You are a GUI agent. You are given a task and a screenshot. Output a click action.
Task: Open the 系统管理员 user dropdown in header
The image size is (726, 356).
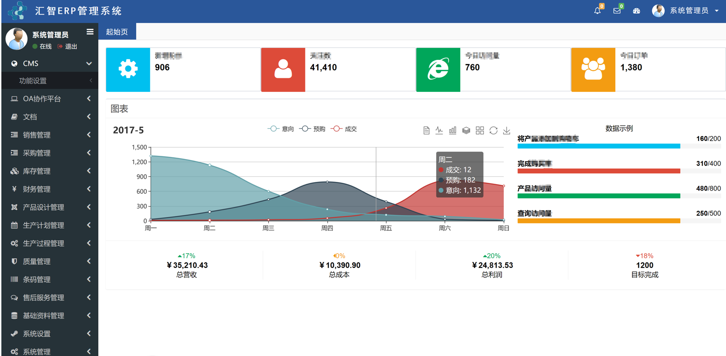tap(685, 11)
